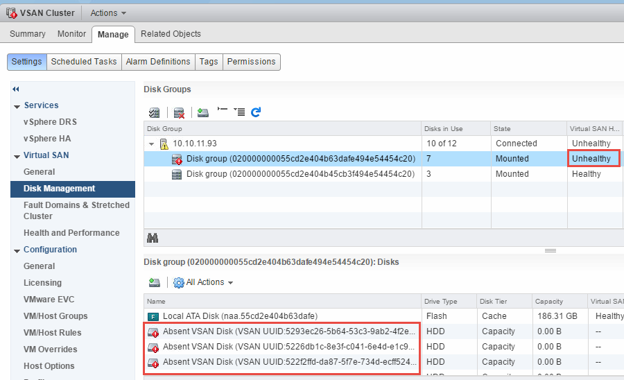Select Disk Management in sidebar
The image size is (624, 380).
pyautogui.click(x=73, y=189)
